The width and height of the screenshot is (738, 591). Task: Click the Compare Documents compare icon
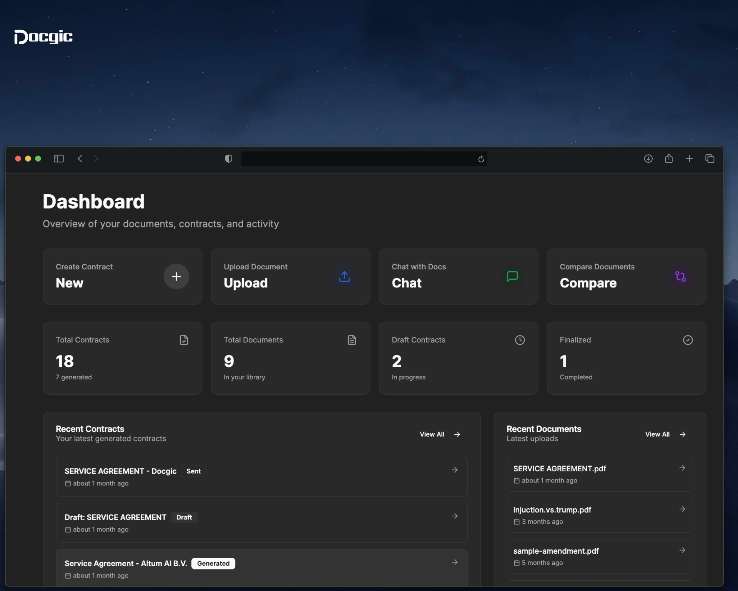click(x=680, y=276)
